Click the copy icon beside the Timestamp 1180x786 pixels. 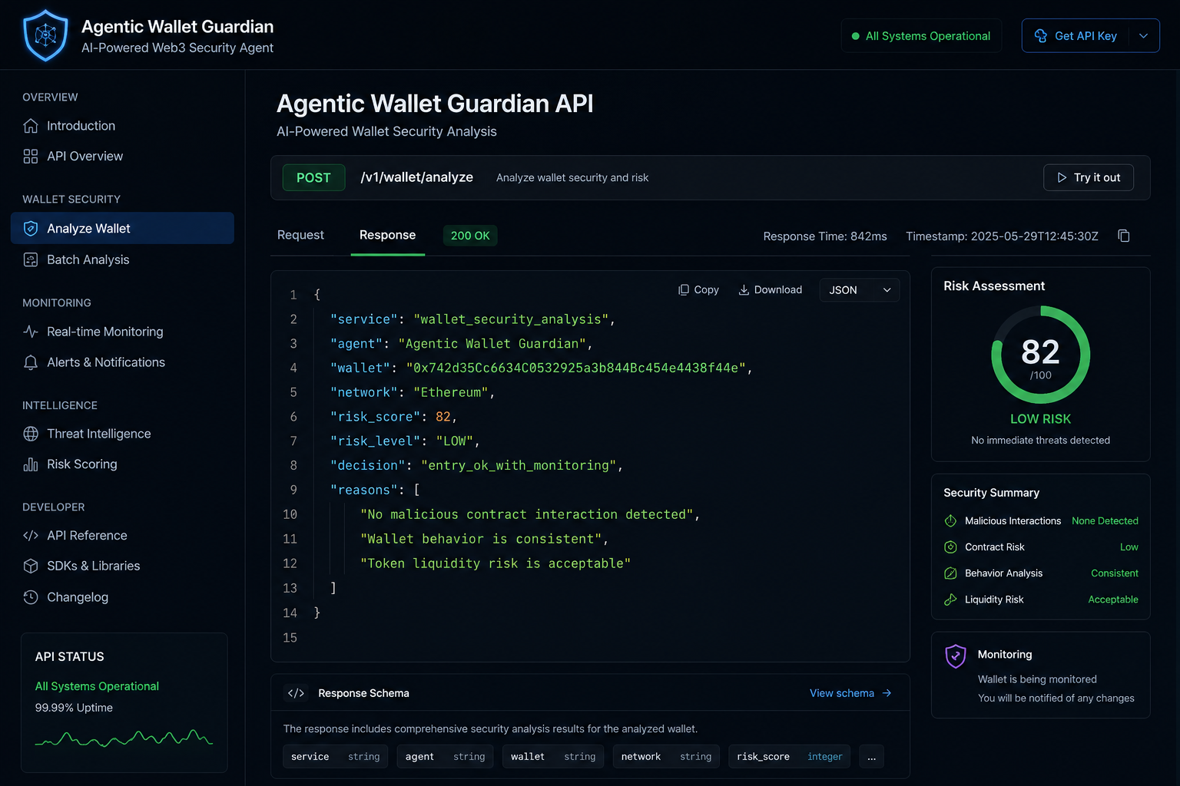point(1124,236)
